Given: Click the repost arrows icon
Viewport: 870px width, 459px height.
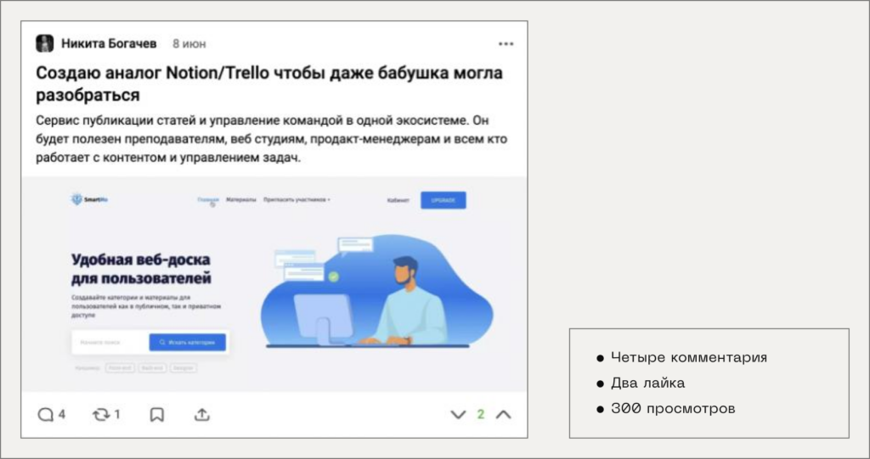Looking at the screenshot, I should (x=100, y=414).
